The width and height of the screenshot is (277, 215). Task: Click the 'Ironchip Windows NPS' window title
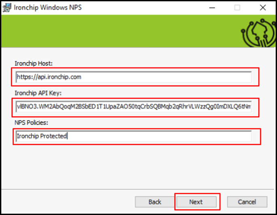(48, 8)
